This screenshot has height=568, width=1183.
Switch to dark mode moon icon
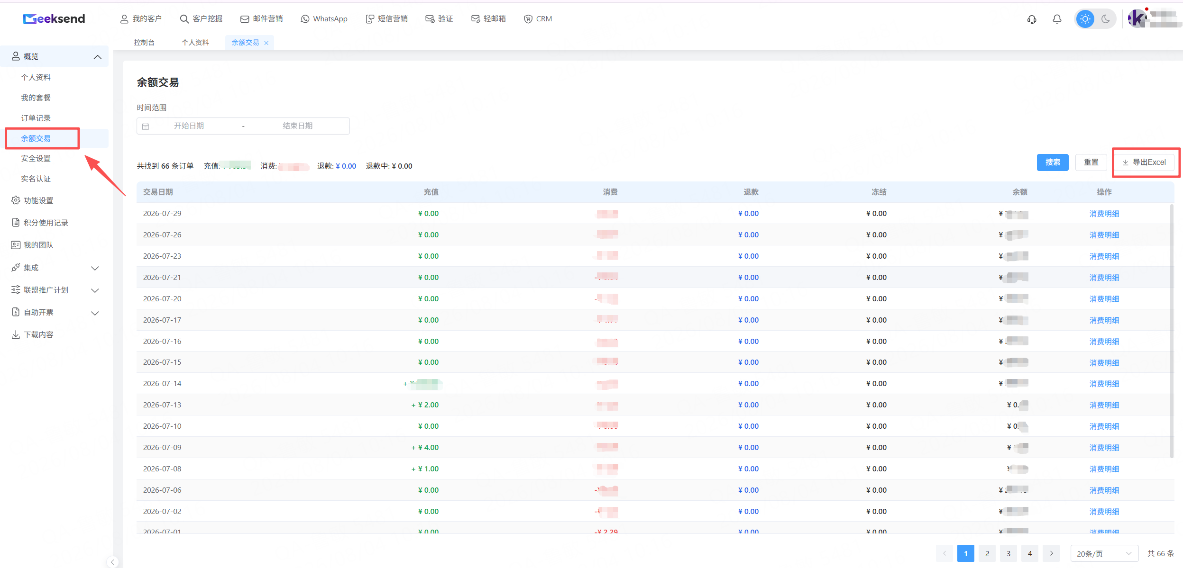click(x=1106, y=19)
